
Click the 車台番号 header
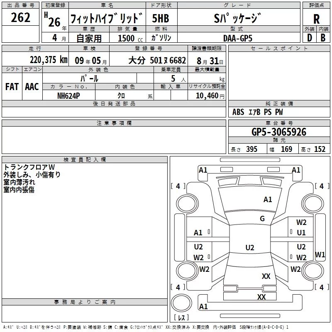[279, 123]
